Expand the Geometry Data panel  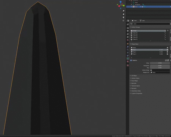(130, 91)
